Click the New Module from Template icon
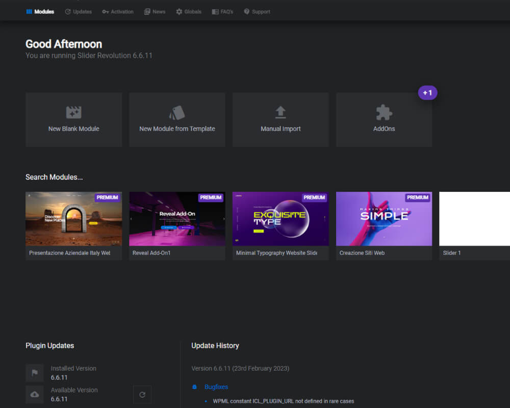This screenshot has width=510, height=408. (x=177, y=113)
